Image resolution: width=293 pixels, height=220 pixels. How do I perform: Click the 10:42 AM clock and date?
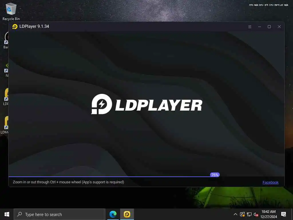click(x=268, y=214)
